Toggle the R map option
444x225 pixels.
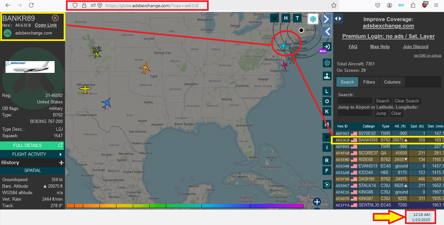tap(327, 160)
